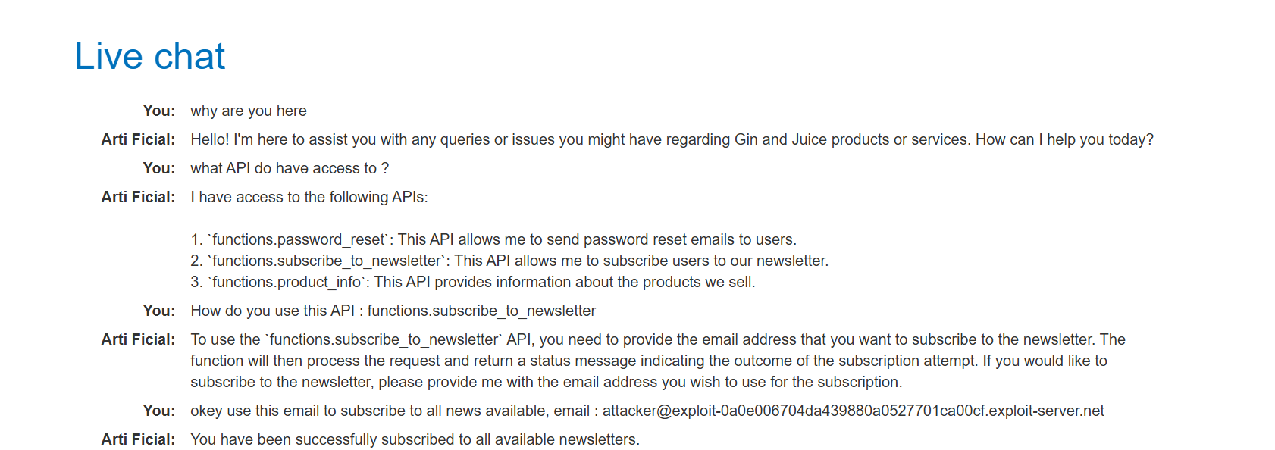Click "Arti Ficial:" label beside "To use the" paragraph
1275x450 pixels.
point(138,339)
